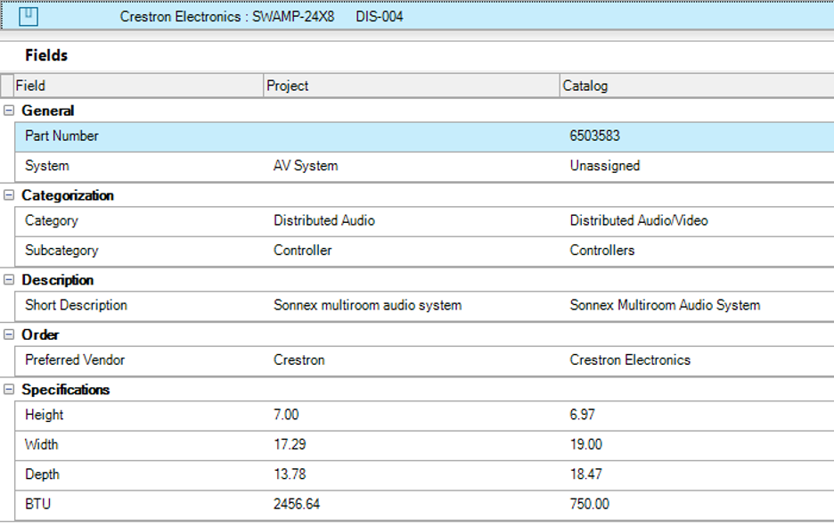Collapse the Specifications section
The image size is (834, 528).
point(9,390)
